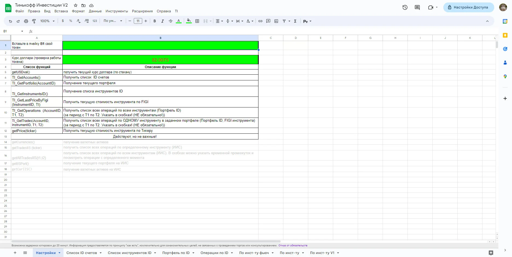Open horizontal align dropdown
Viewport: 512px width, 257px height.
point(219,21)
